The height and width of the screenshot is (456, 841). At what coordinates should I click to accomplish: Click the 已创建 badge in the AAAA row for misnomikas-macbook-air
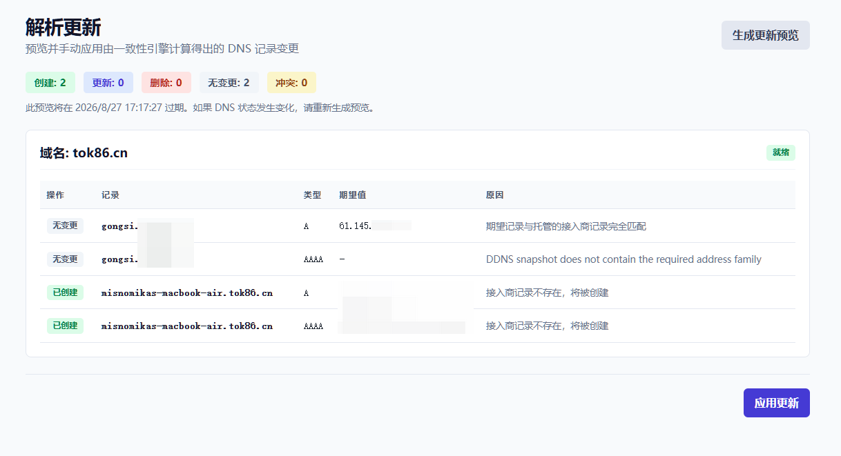[65, 326]
